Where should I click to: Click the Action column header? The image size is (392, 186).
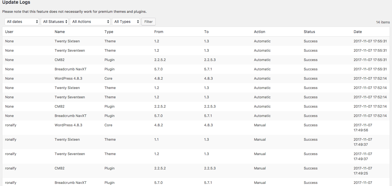(260, 32)
